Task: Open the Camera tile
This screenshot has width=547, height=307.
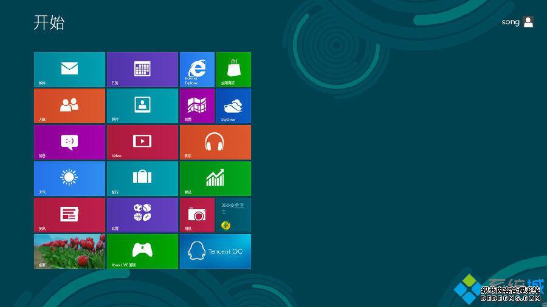Action: [x=197, y=215]
